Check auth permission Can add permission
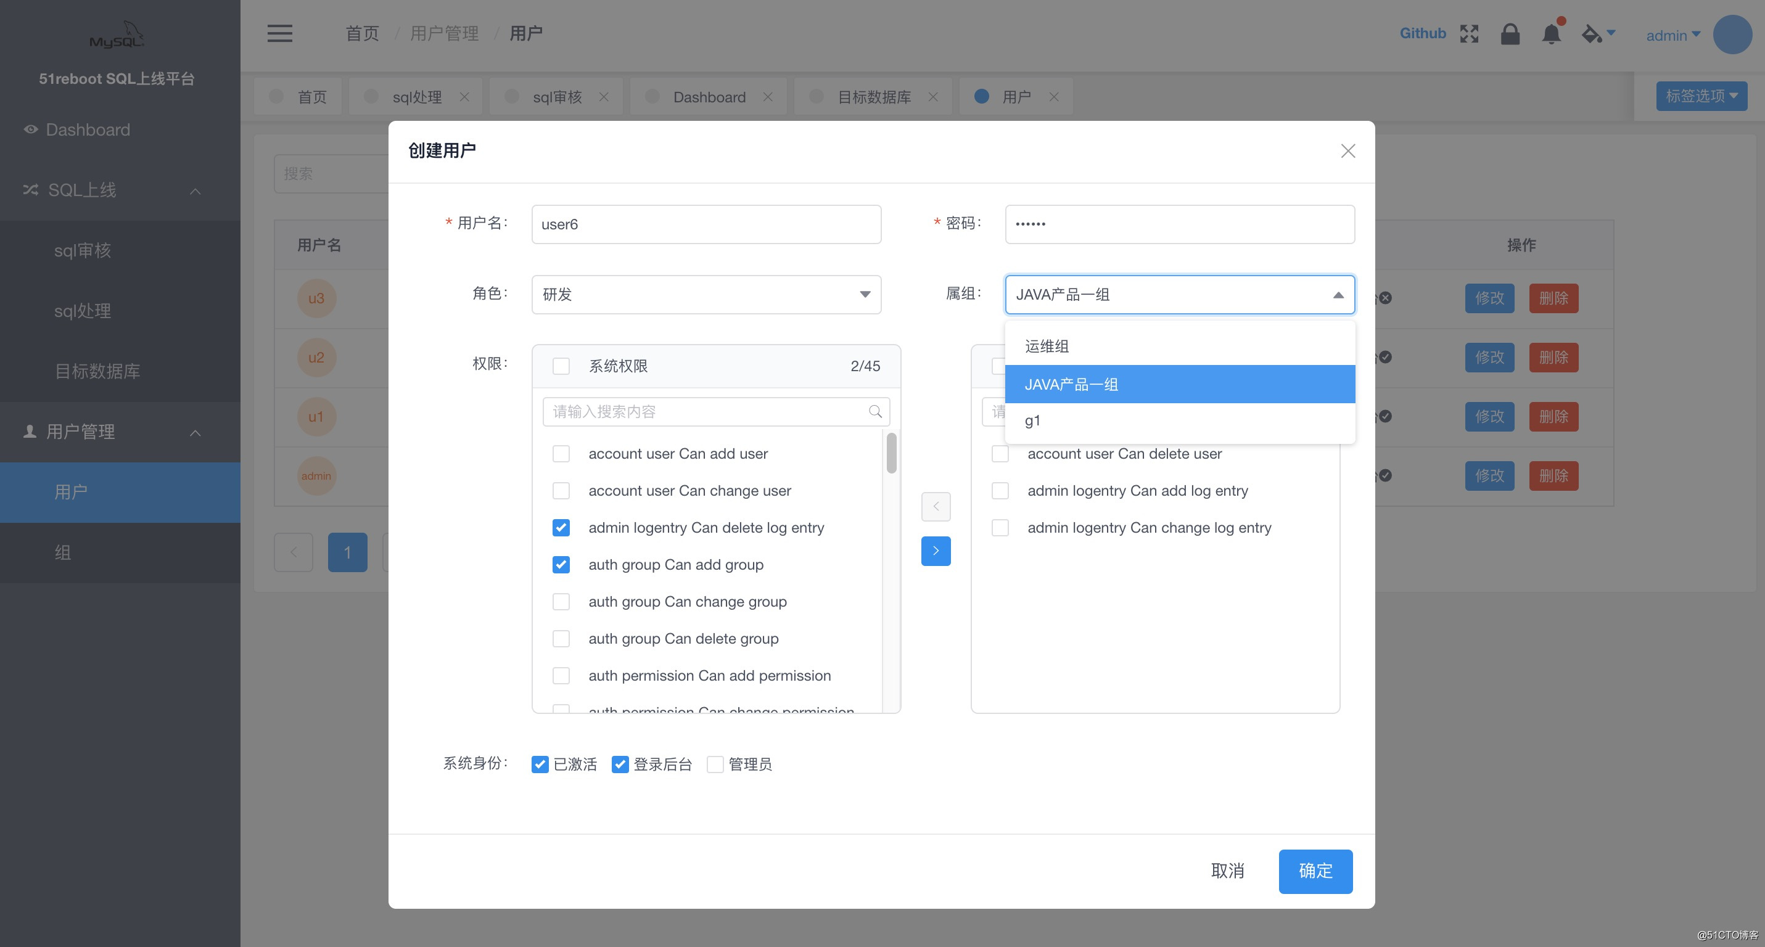 click(561, 676)
